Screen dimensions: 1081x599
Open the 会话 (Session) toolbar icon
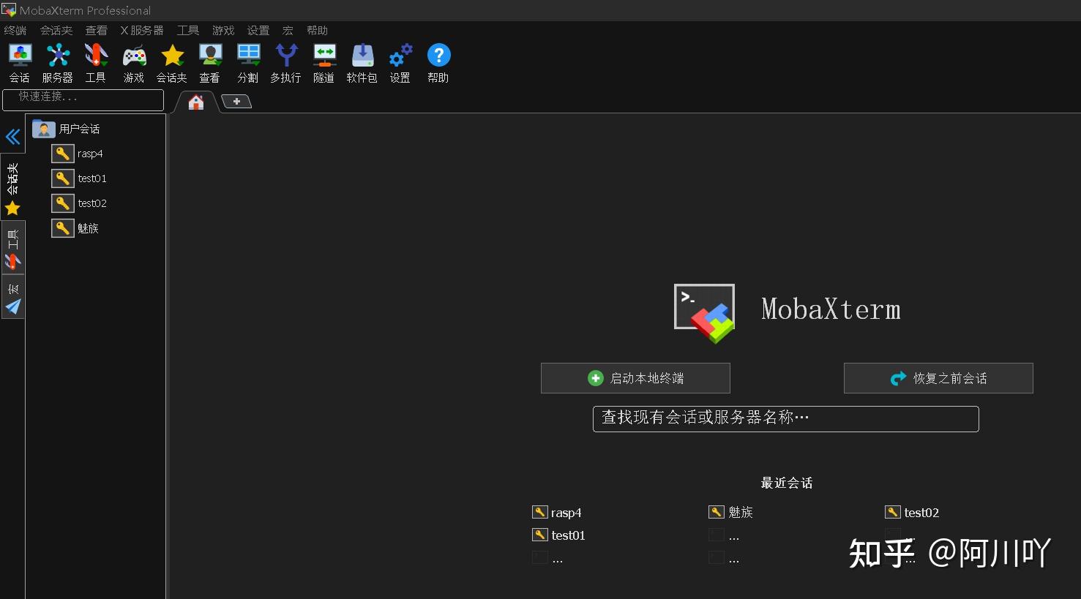click(x=20, y=64)
